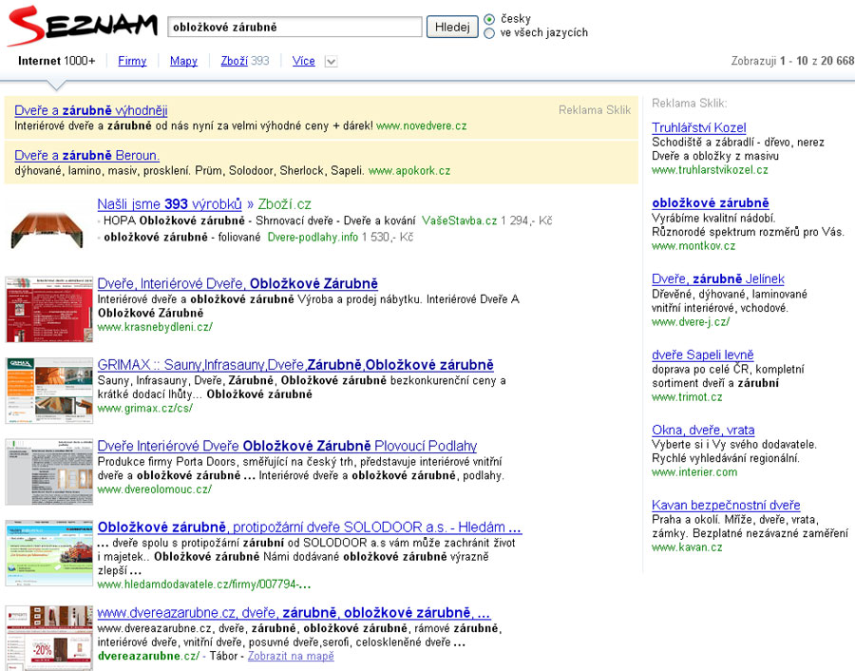Click the Seznam logo
Viewport: 855px width, 671px height.
[83, 26]
